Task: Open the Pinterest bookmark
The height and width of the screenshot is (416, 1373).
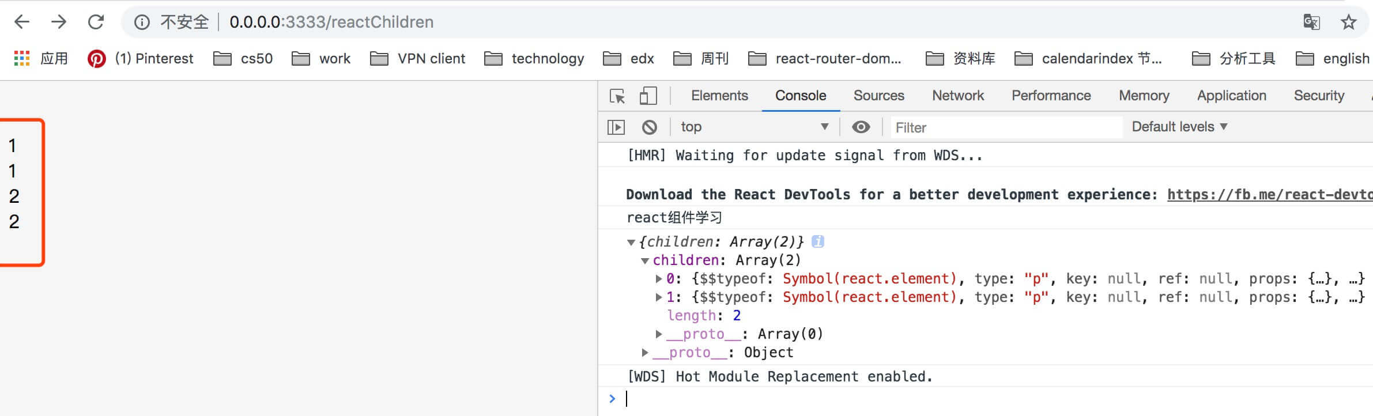Action: [140, 58]
